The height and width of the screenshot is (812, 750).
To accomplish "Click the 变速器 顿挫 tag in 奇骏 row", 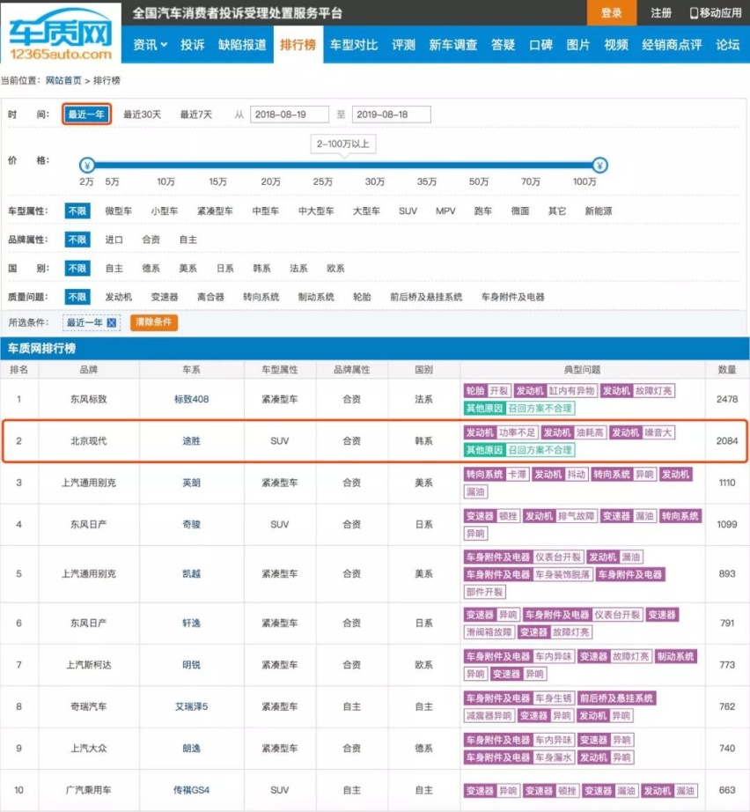I will [491, 516].
